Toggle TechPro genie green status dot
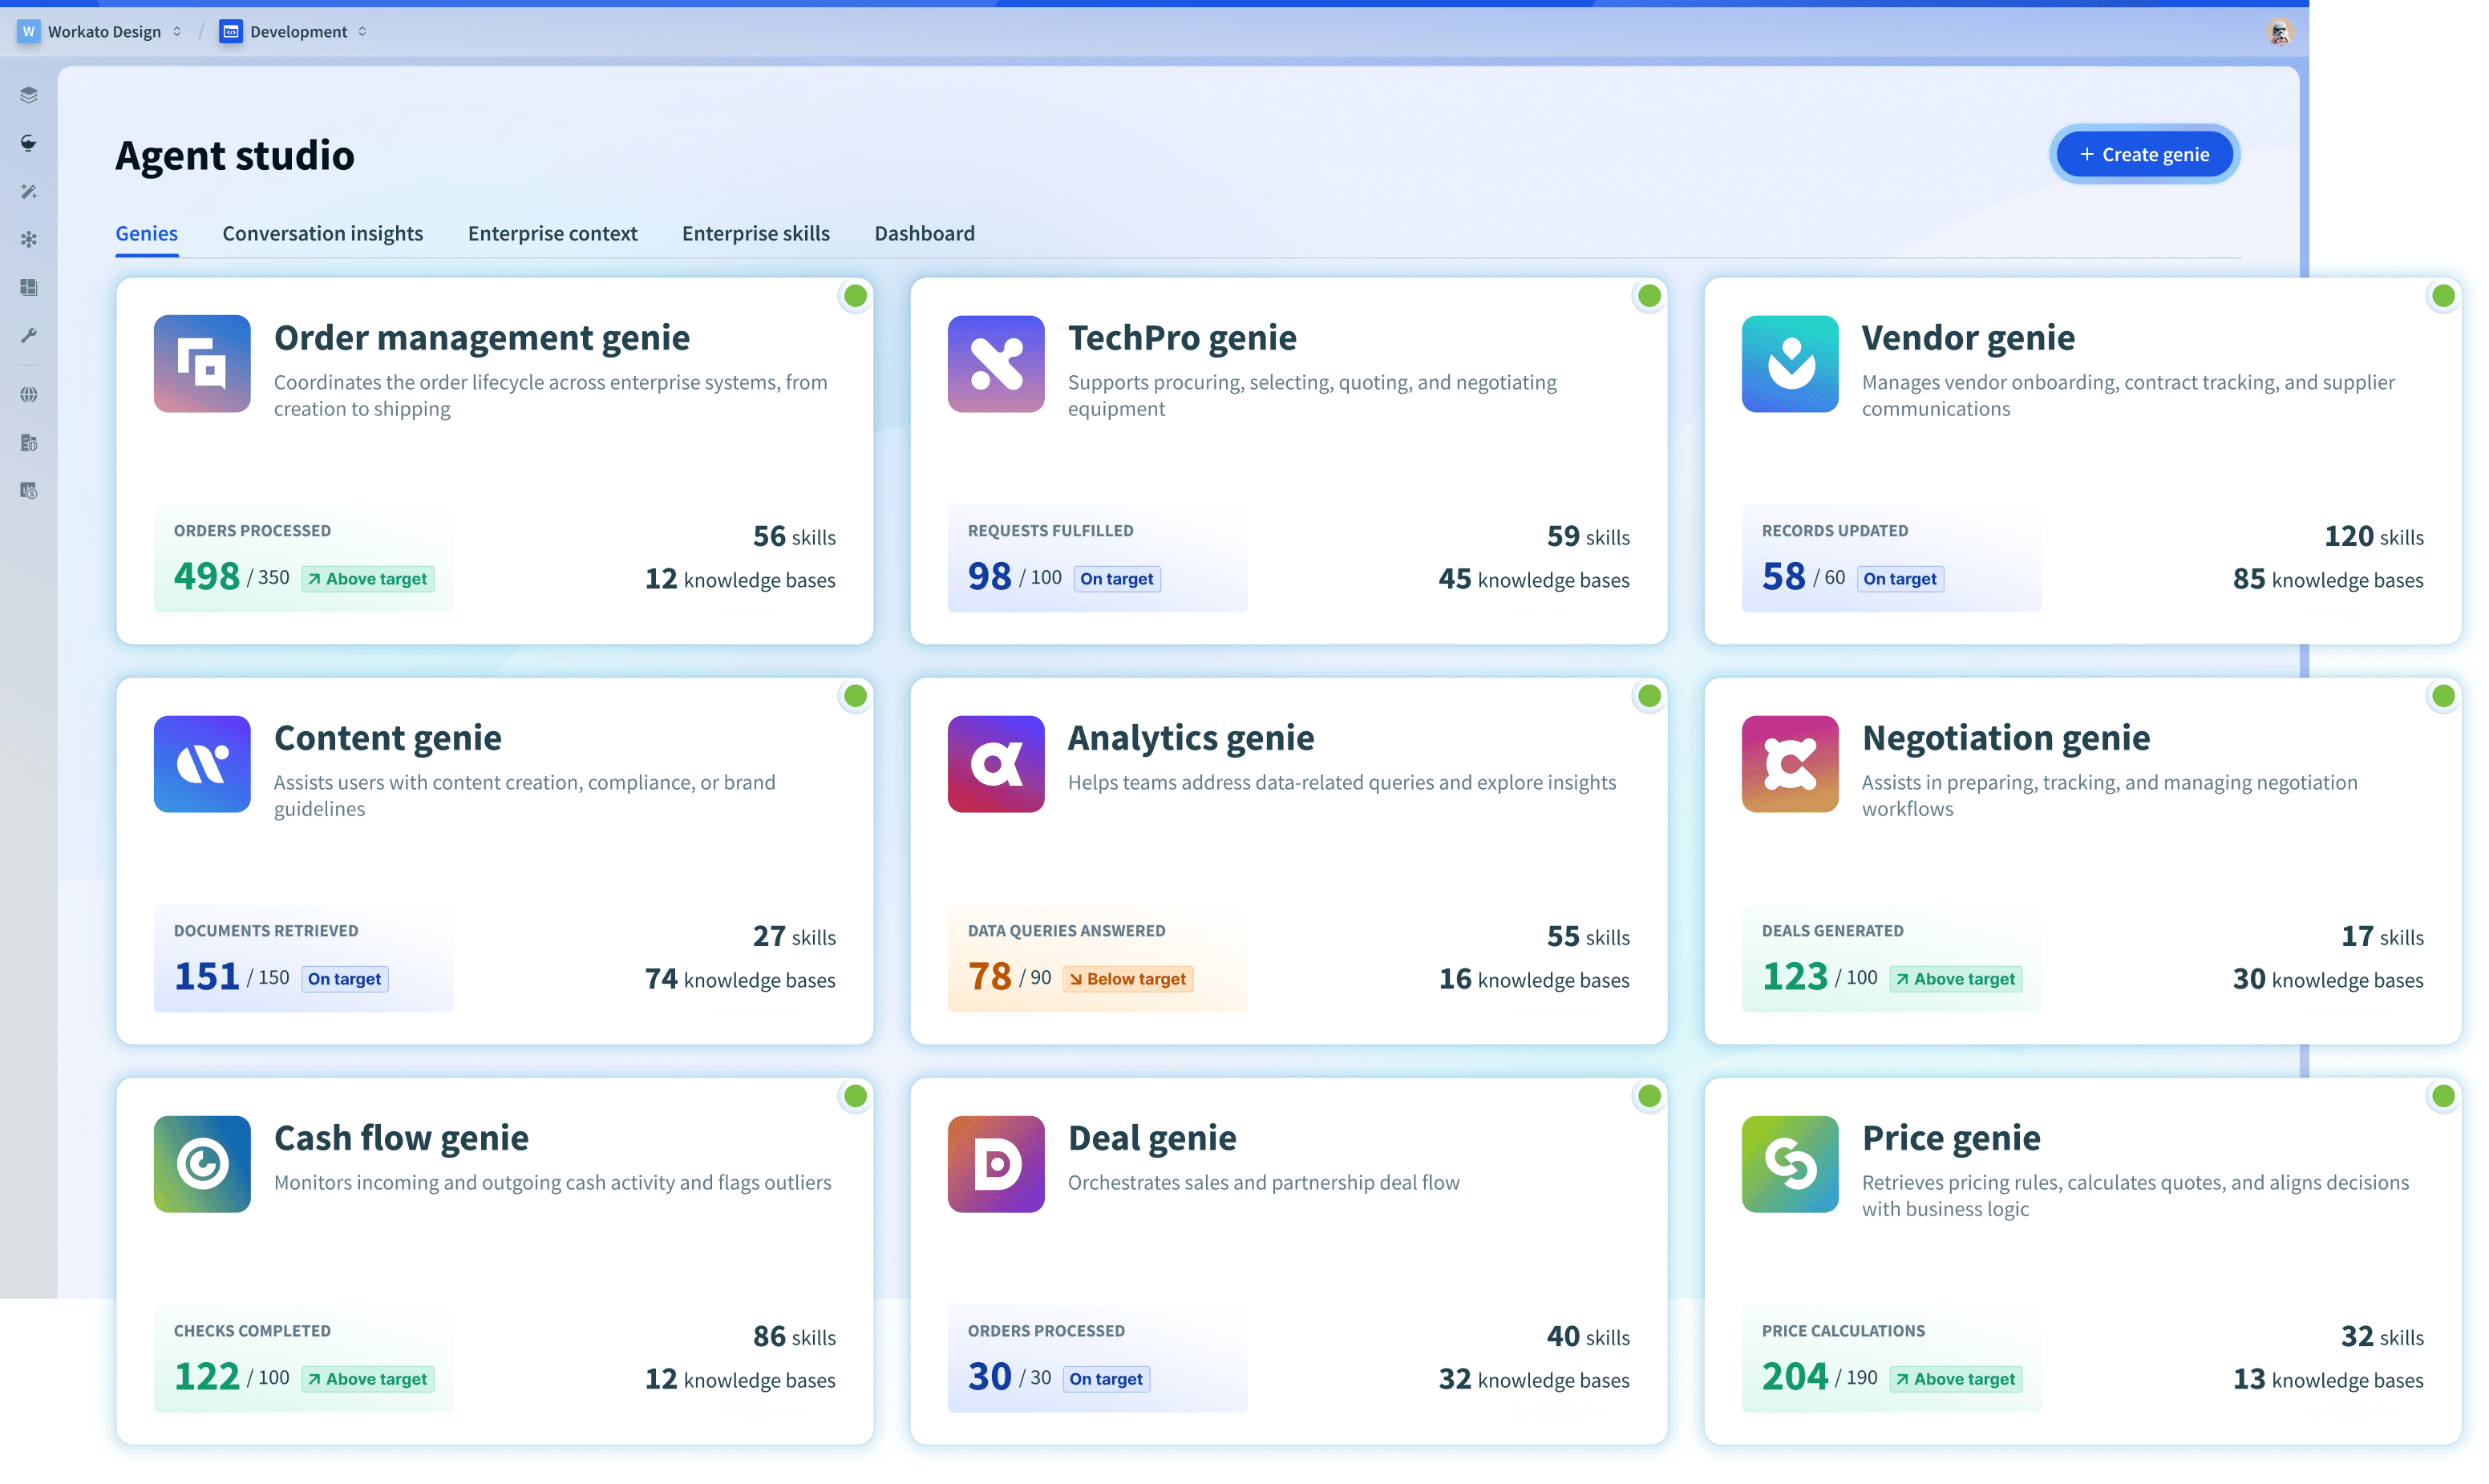Image resolution: width=2489 pixels, height=1484 pixels. coord(1649,296)
